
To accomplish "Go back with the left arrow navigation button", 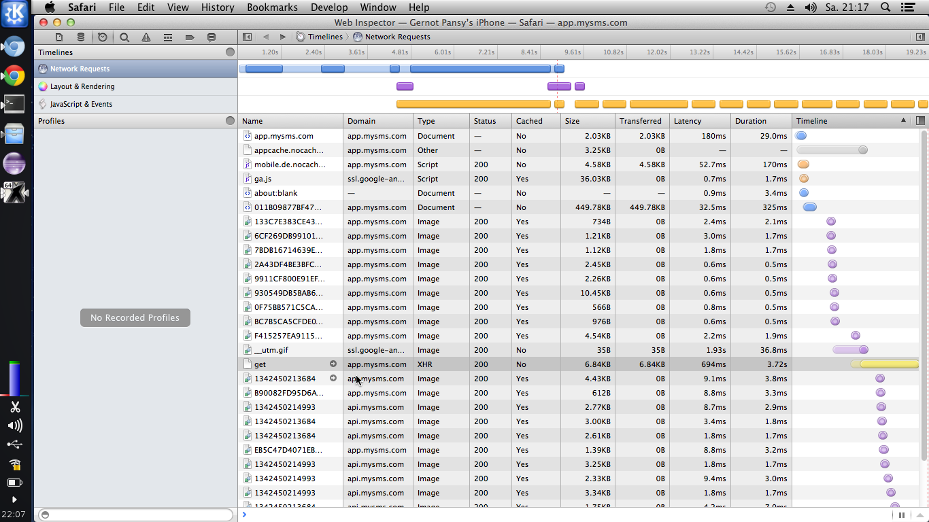I will click(x=266, y=37).
